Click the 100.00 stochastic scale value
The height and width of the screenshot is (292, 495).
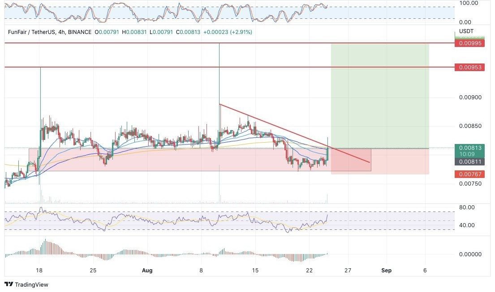[x=469, y=3]
